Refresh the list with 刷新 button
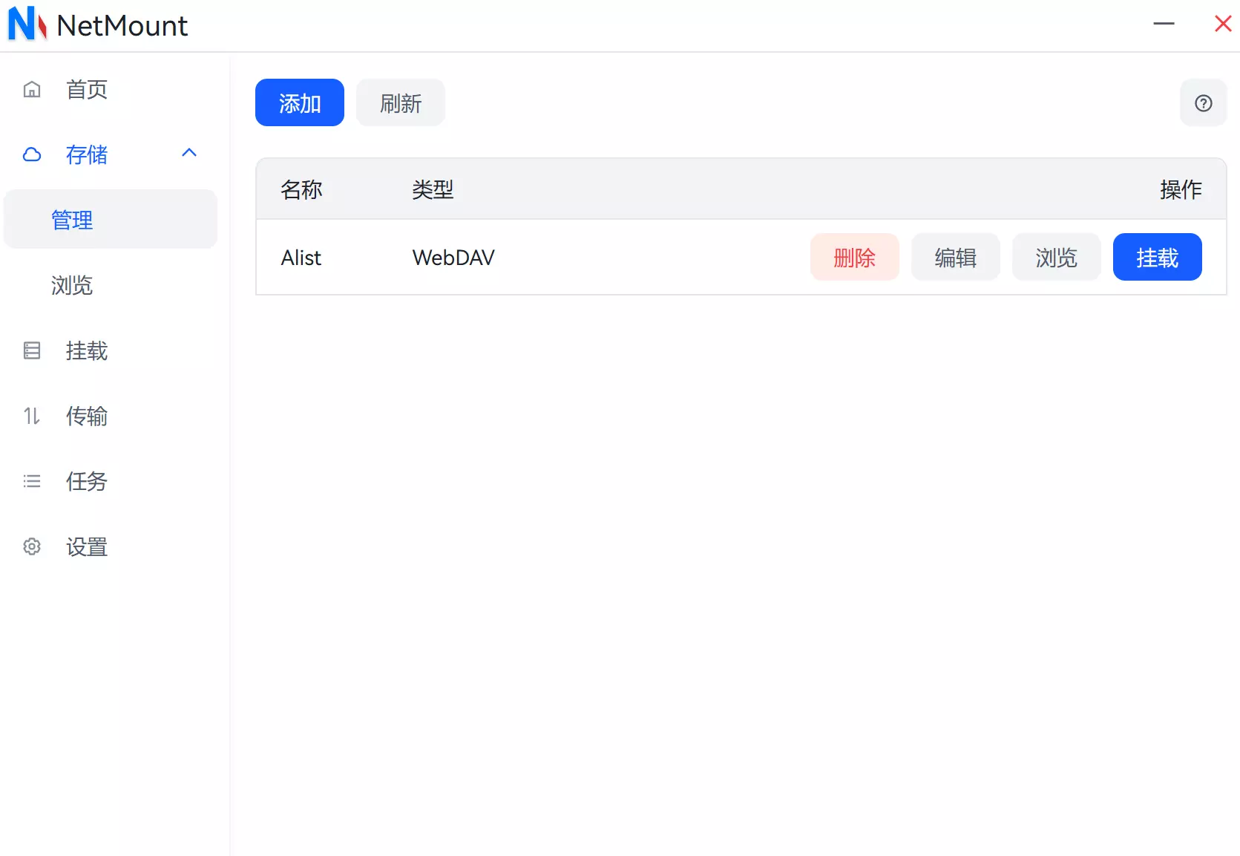The image size is (1240, 856). tap(400, 103)
